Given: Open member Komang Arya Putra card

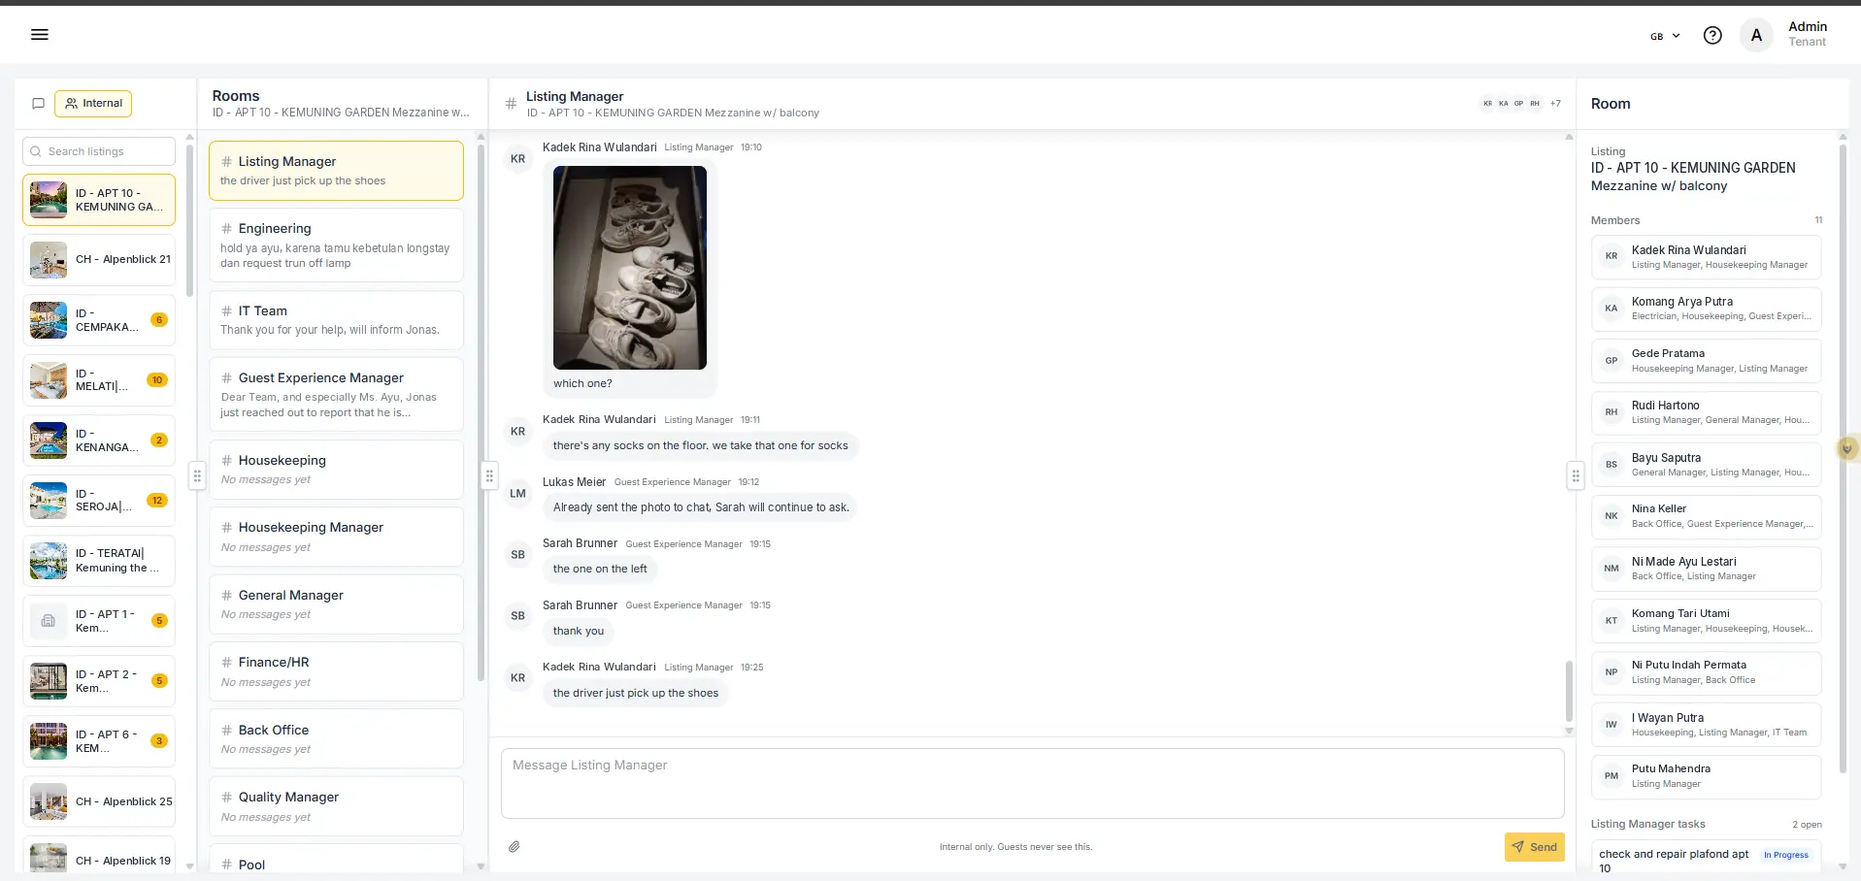Looking at the screenshot, I should (x=1706, y=310).
